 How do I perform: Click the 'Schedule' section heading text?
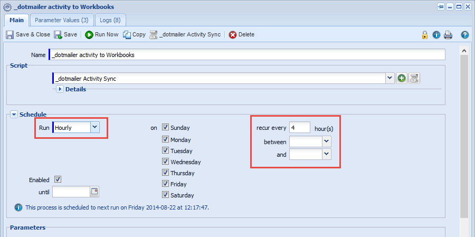[33, 115]
